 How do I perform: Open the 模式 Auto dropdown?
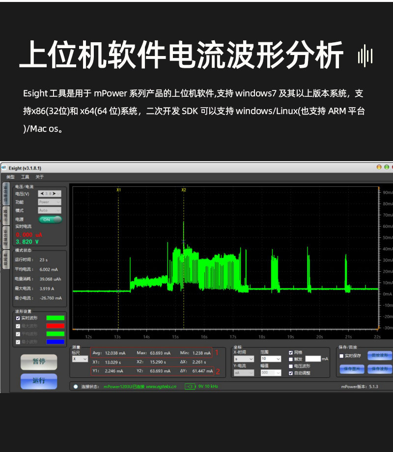point(50,210)
